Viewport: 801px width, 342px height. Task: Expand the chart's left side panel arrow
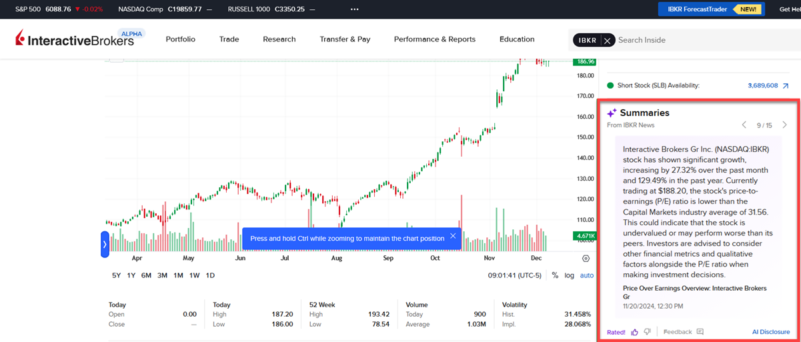click(105, 245)
